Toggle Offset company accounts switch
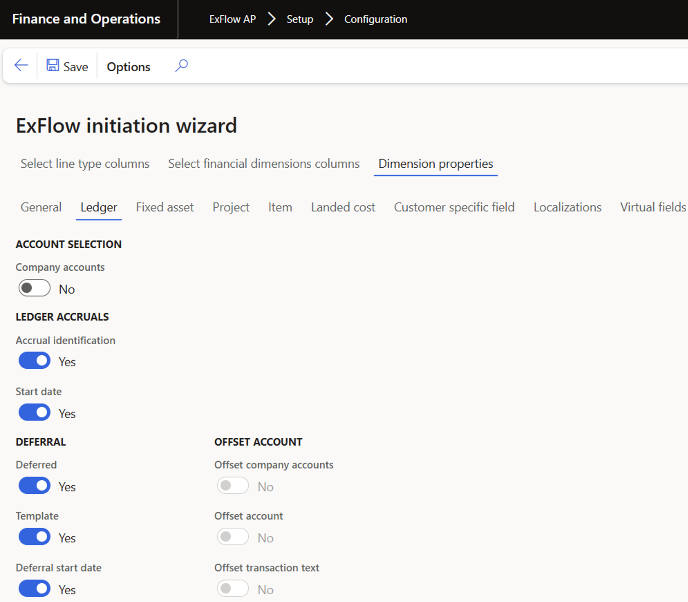This screenshot has width=688, height=602. click(233, 486)
